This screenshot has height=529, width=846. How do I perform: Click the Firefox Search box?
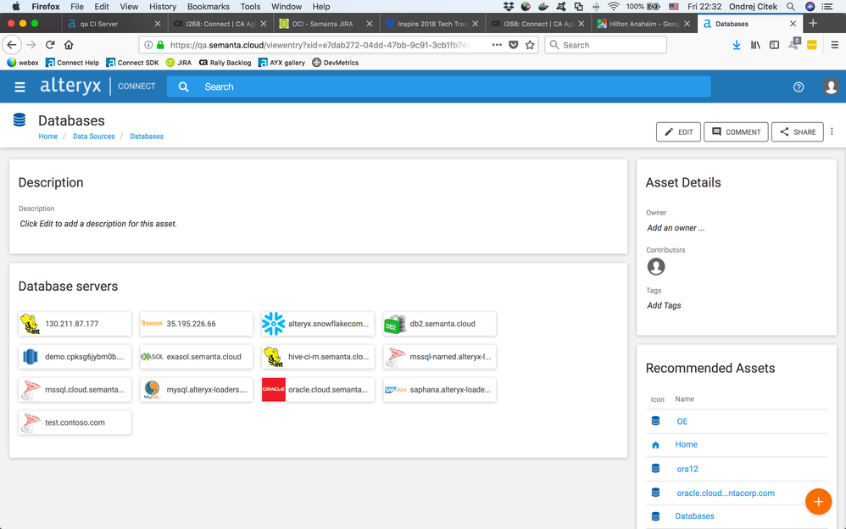[x=605, y=45]
